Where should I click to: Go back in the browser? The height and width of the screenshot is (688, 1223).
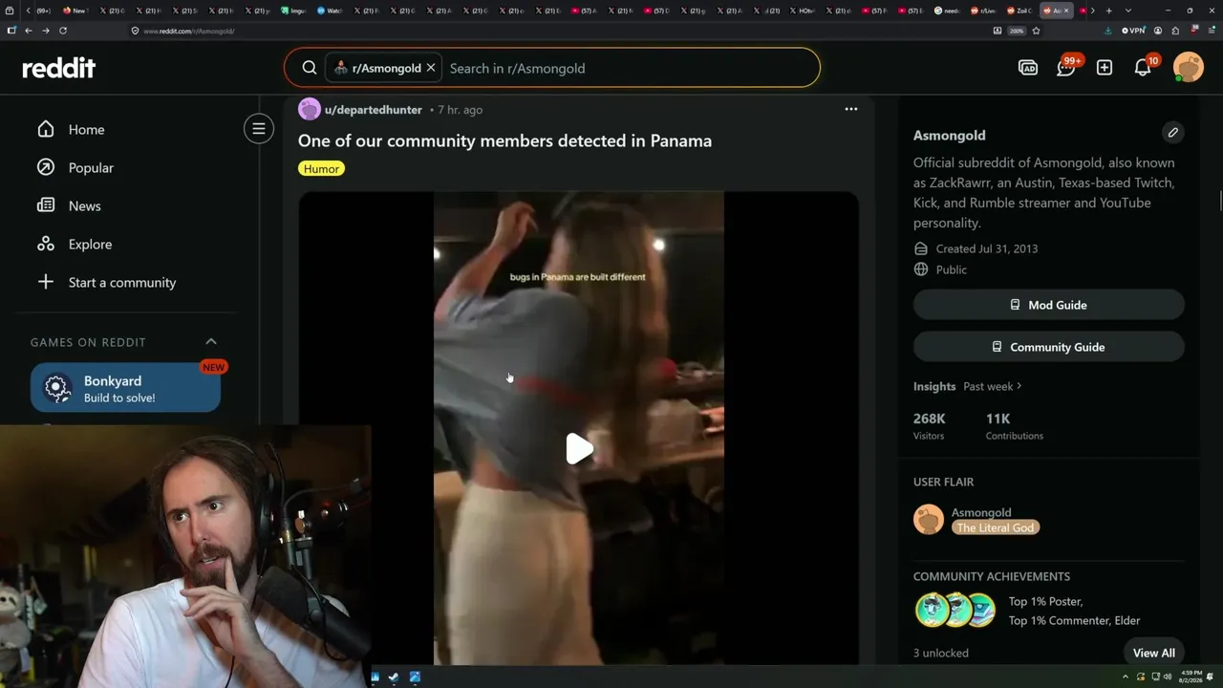[29, 31]
